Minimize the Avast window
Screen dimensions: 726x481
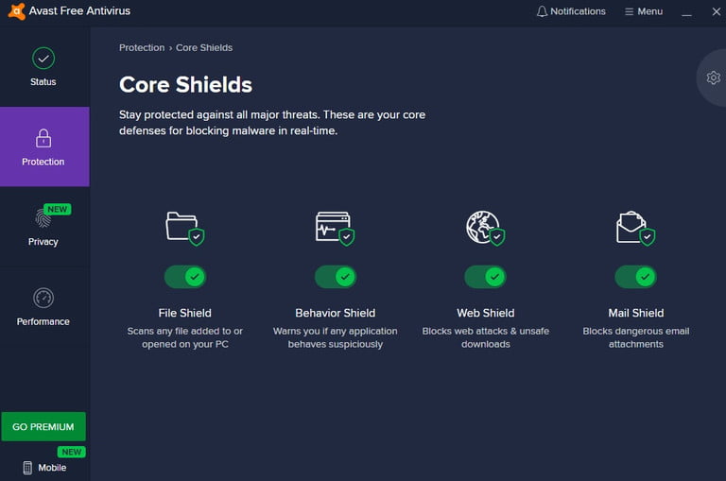686,12
